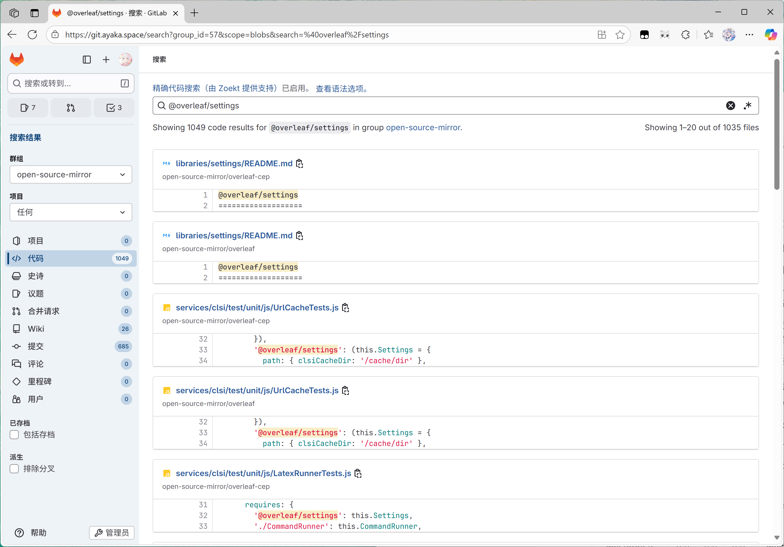
Task: Open the create new plus menu
Action: pos(106,60)
